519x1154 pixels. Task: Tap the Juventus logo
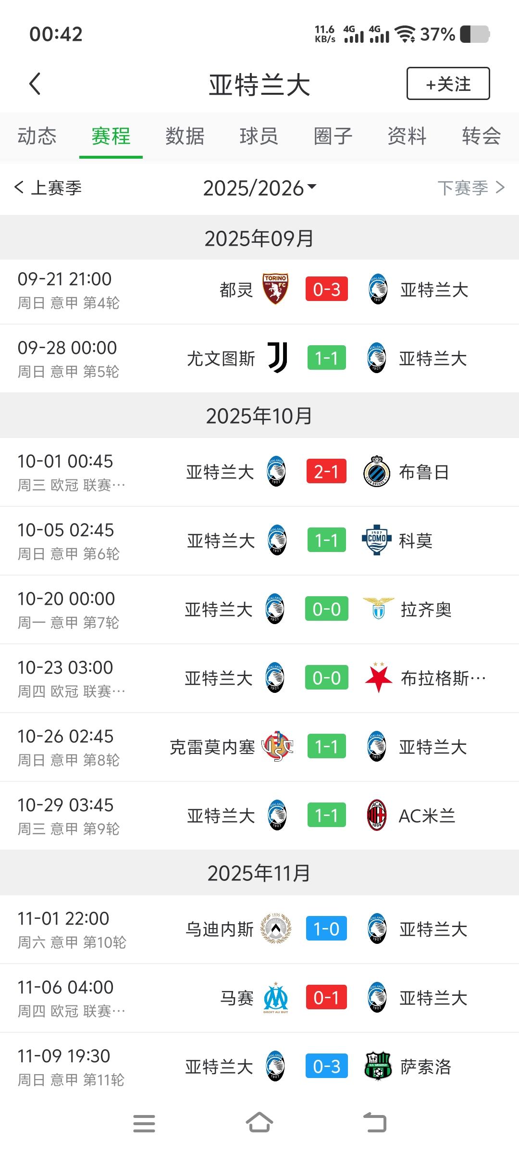(277, 358)
